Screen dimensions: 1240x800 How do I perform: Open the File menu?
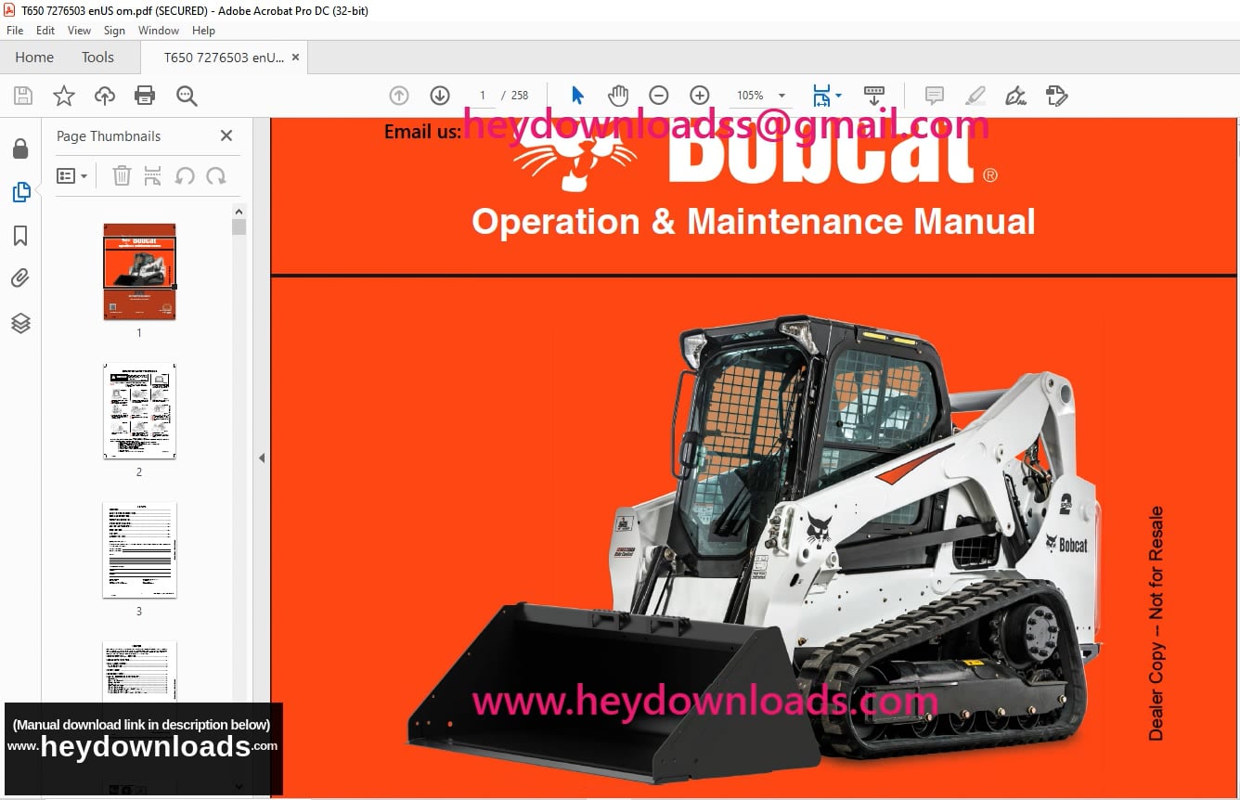(x=15, y=31)
